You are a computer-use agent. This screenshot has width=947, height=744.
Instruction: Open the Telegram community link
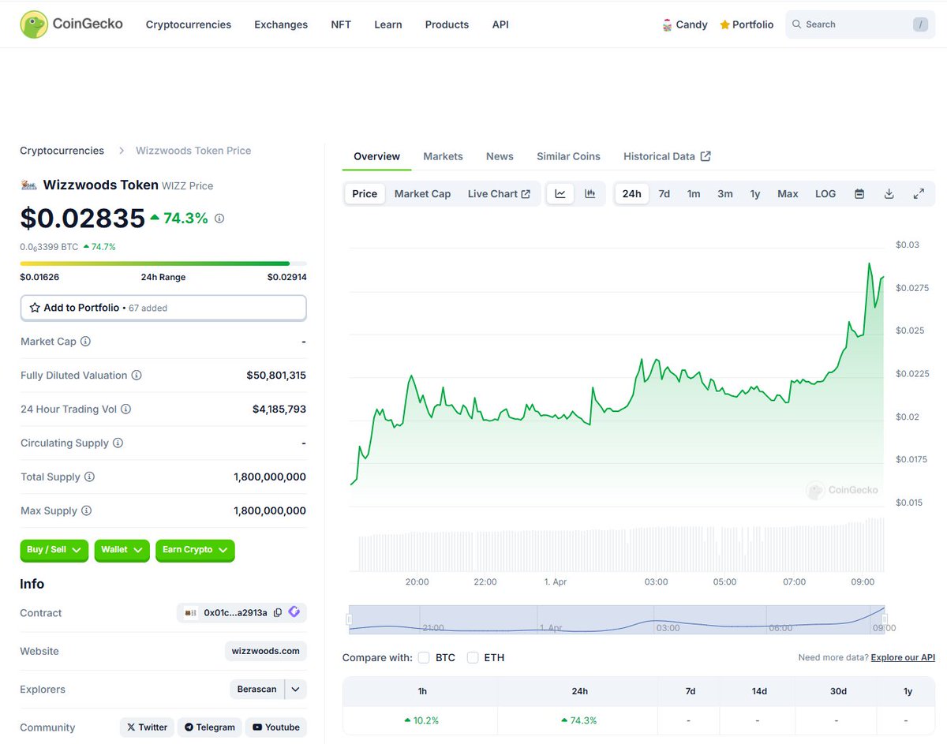point(209,727)
